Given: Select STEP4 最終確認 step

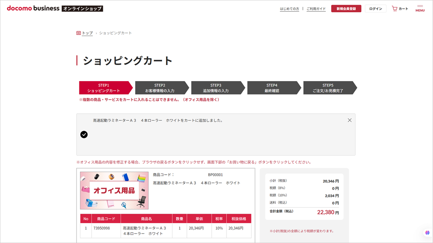Looking at the screenshot, I should (272, 88).
